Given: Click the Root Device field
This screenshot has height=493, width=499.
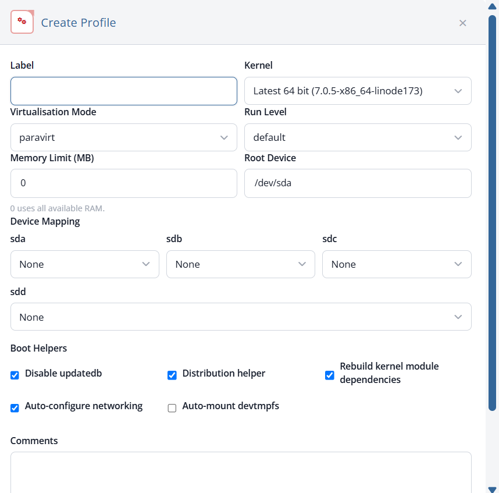Looking at the screenshot, I should [x=358, y=183].
